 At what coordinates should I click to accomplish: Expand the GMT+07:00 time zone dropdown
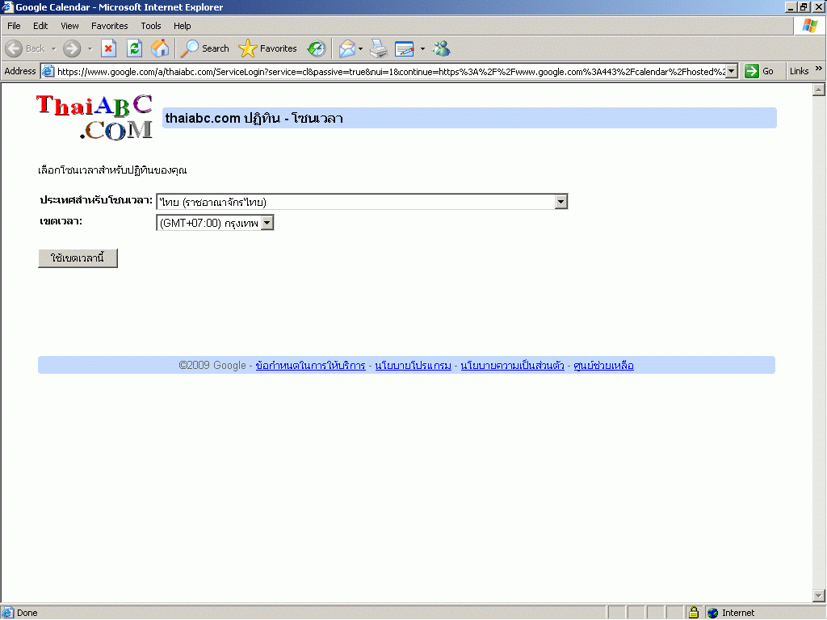[267, 223]
